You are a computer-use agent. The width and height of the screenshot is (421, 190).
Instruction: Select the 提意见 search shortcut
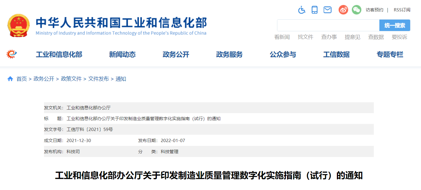coord(352,37)
